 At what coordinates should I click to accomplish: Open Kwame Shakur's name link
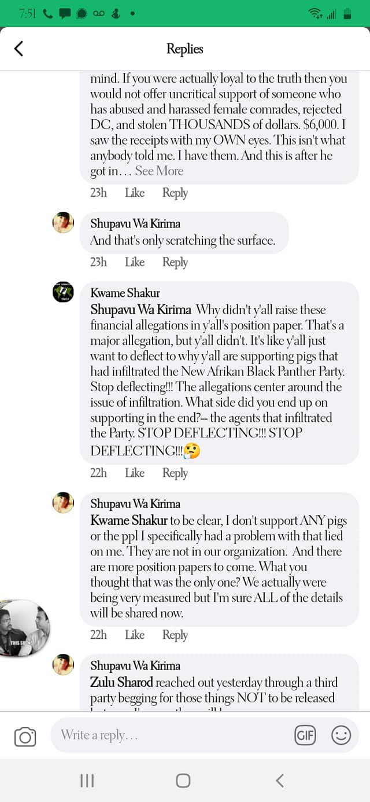click(125, 293)
